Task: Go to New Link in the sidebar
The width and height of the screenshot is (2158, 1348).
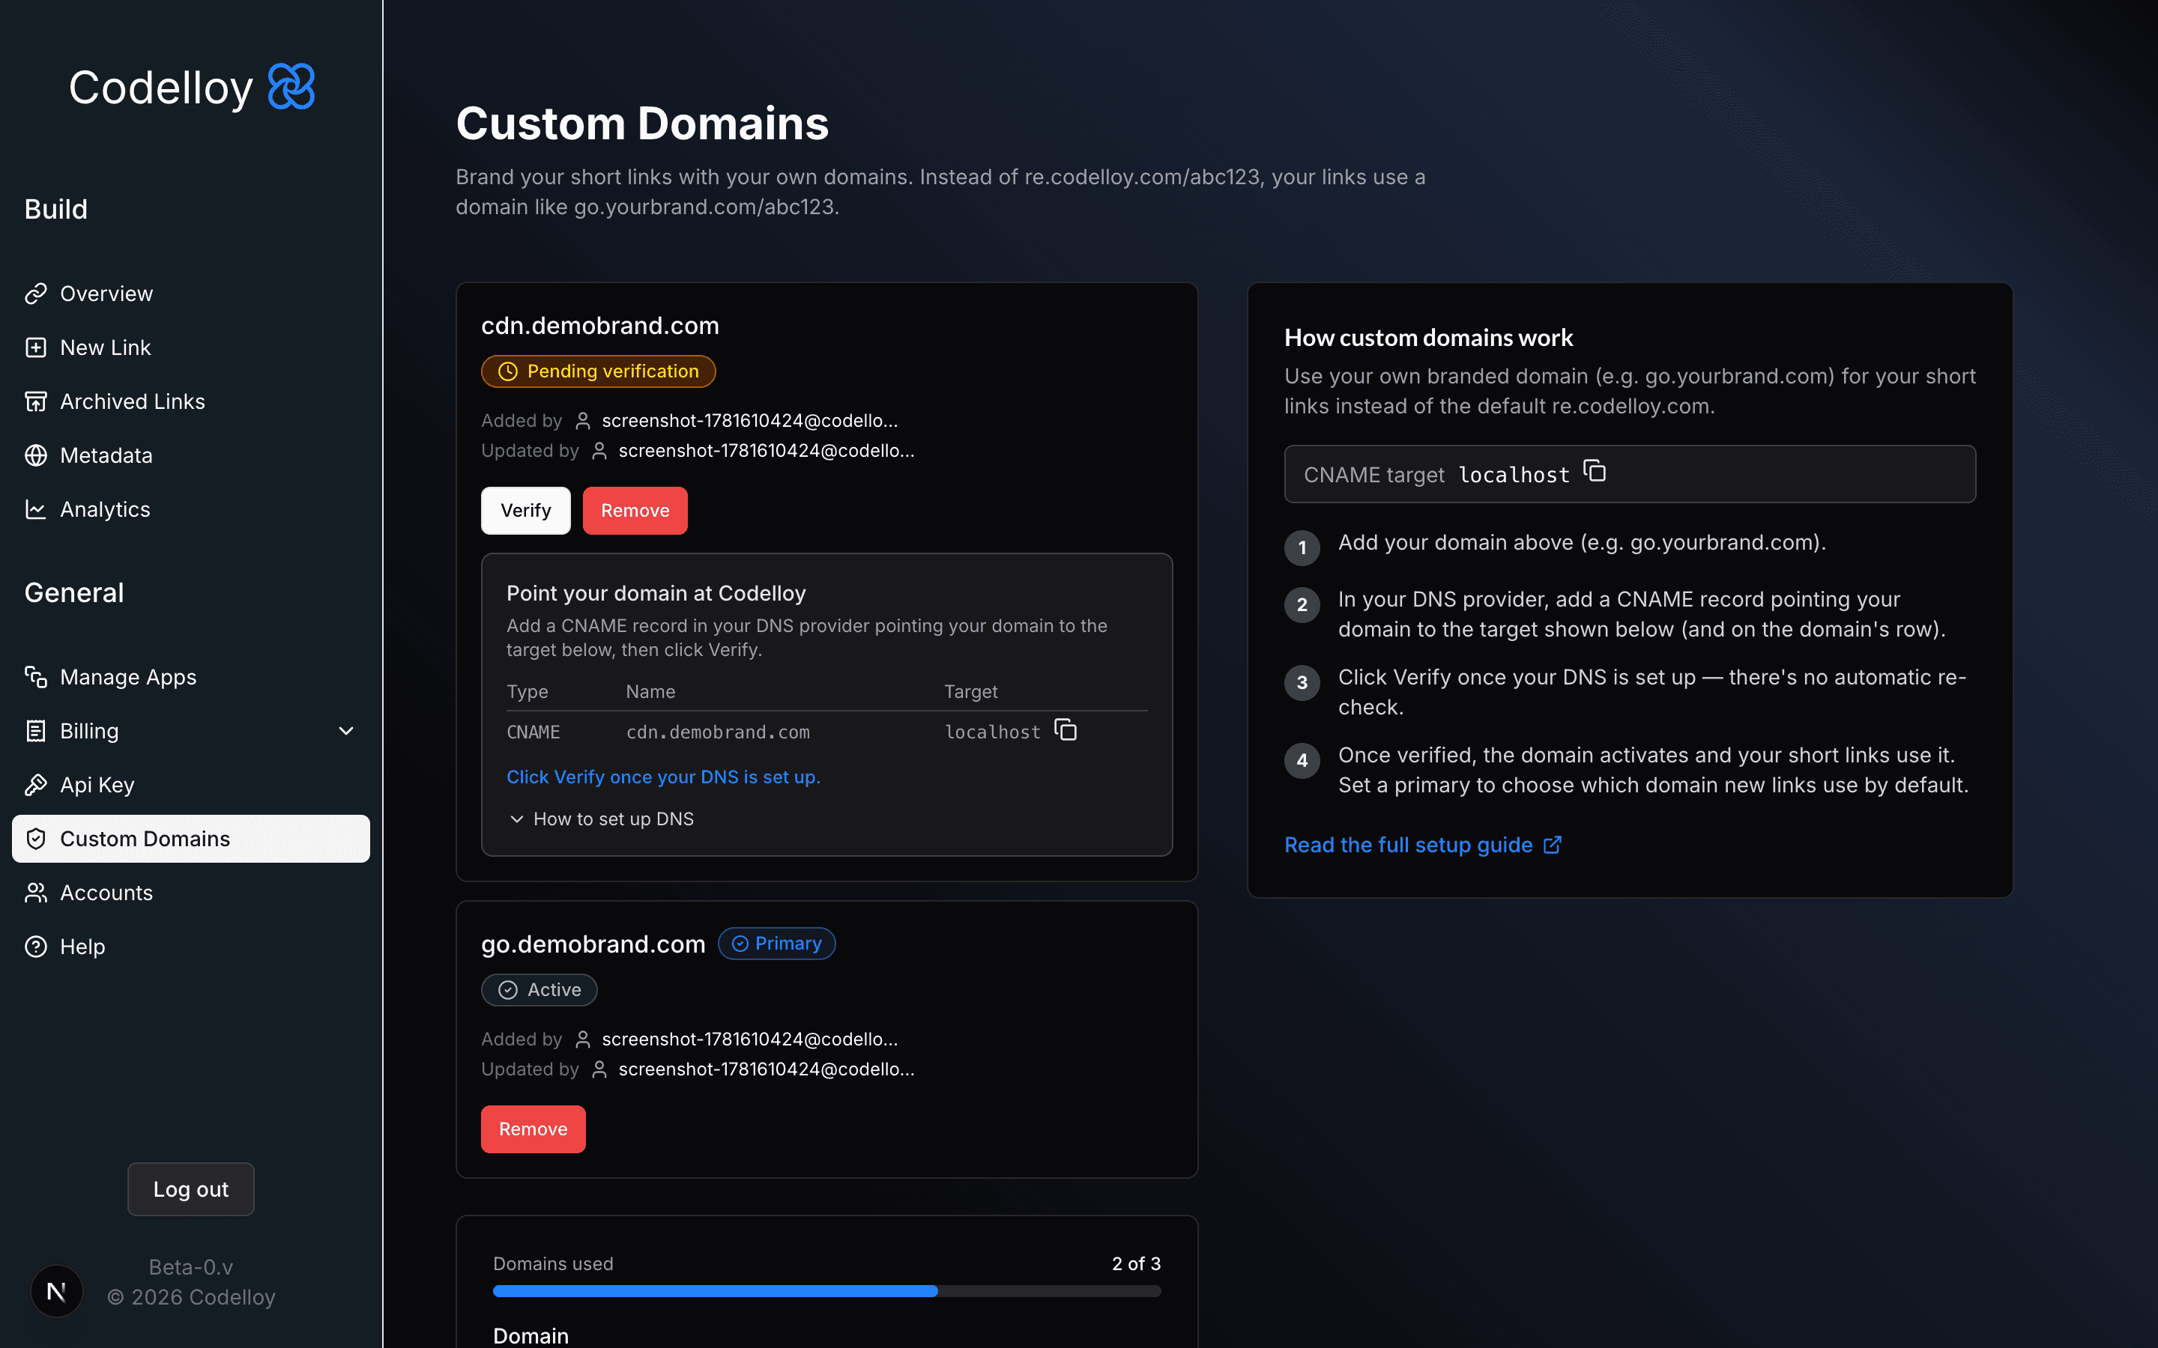Action: [191, 347]
